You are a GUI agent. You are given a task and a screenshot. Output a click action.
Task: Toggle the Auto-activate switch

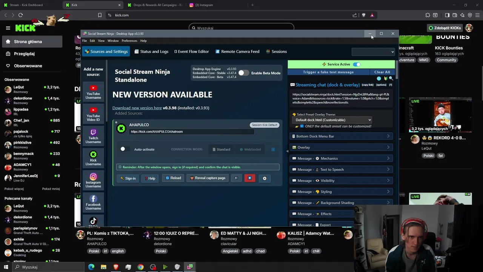pyautogui.click(x=125, y=149)
